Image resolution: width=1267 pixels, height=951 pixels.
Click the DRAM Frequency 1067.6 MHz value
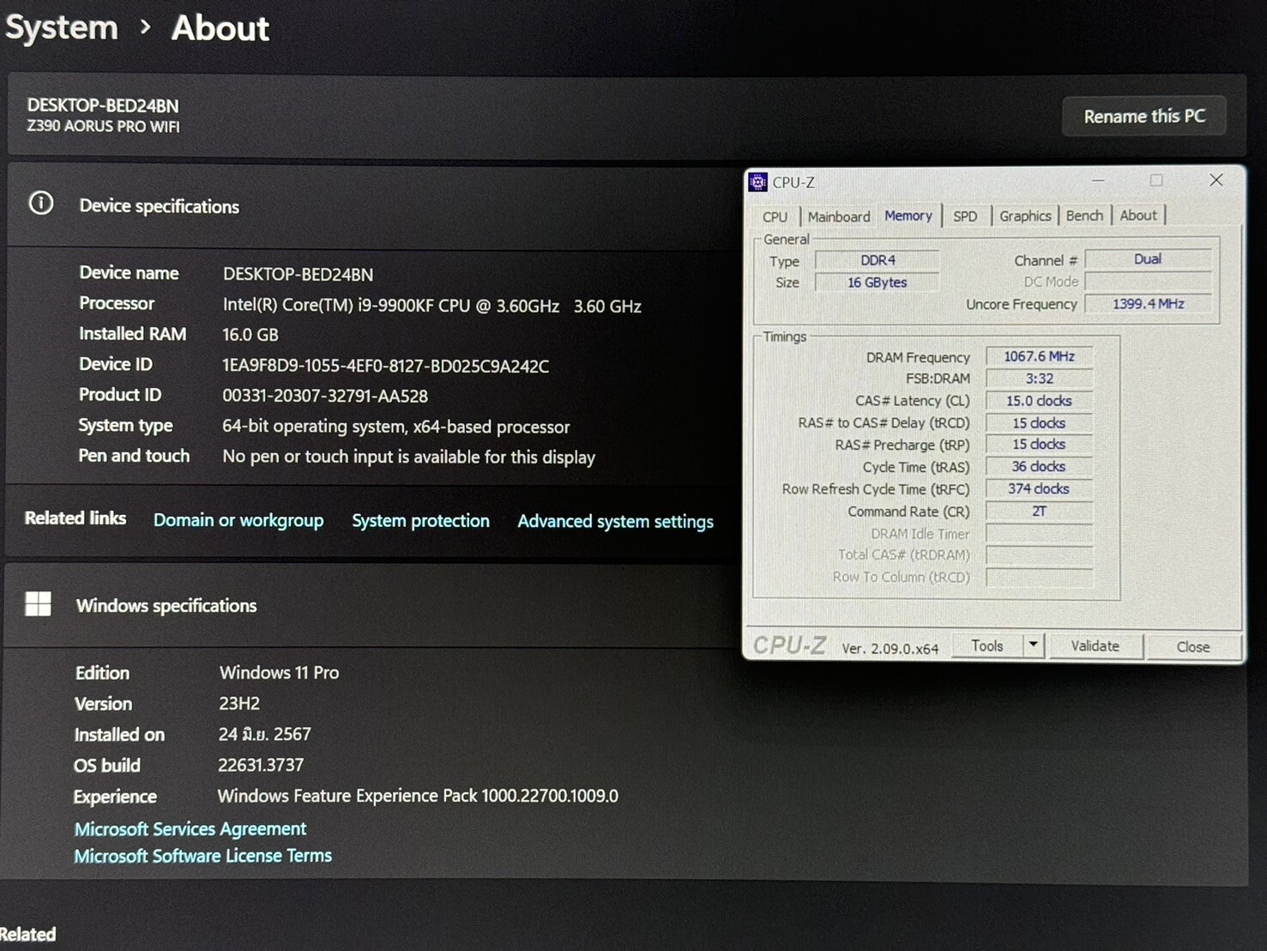click(1039, 356)
